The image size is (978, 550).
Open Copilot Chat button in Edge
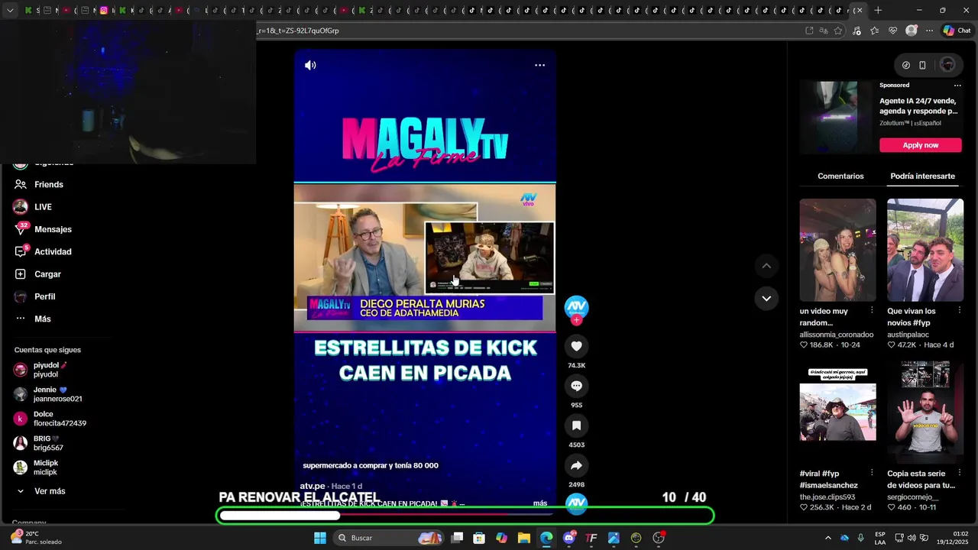tap(957, 31)
